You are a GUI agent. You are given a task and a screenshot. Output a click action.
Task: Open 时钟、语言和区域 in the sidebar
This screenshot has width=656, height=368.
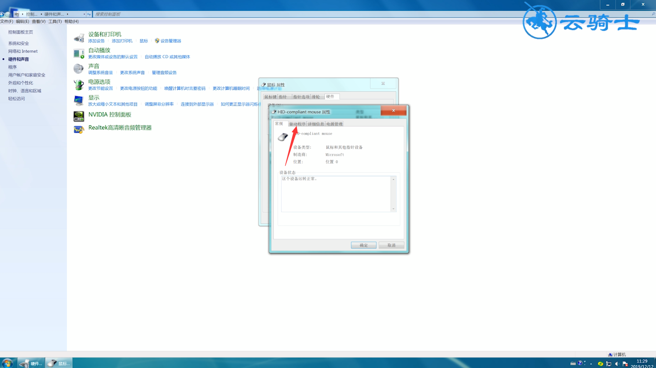tap(25, 91)
